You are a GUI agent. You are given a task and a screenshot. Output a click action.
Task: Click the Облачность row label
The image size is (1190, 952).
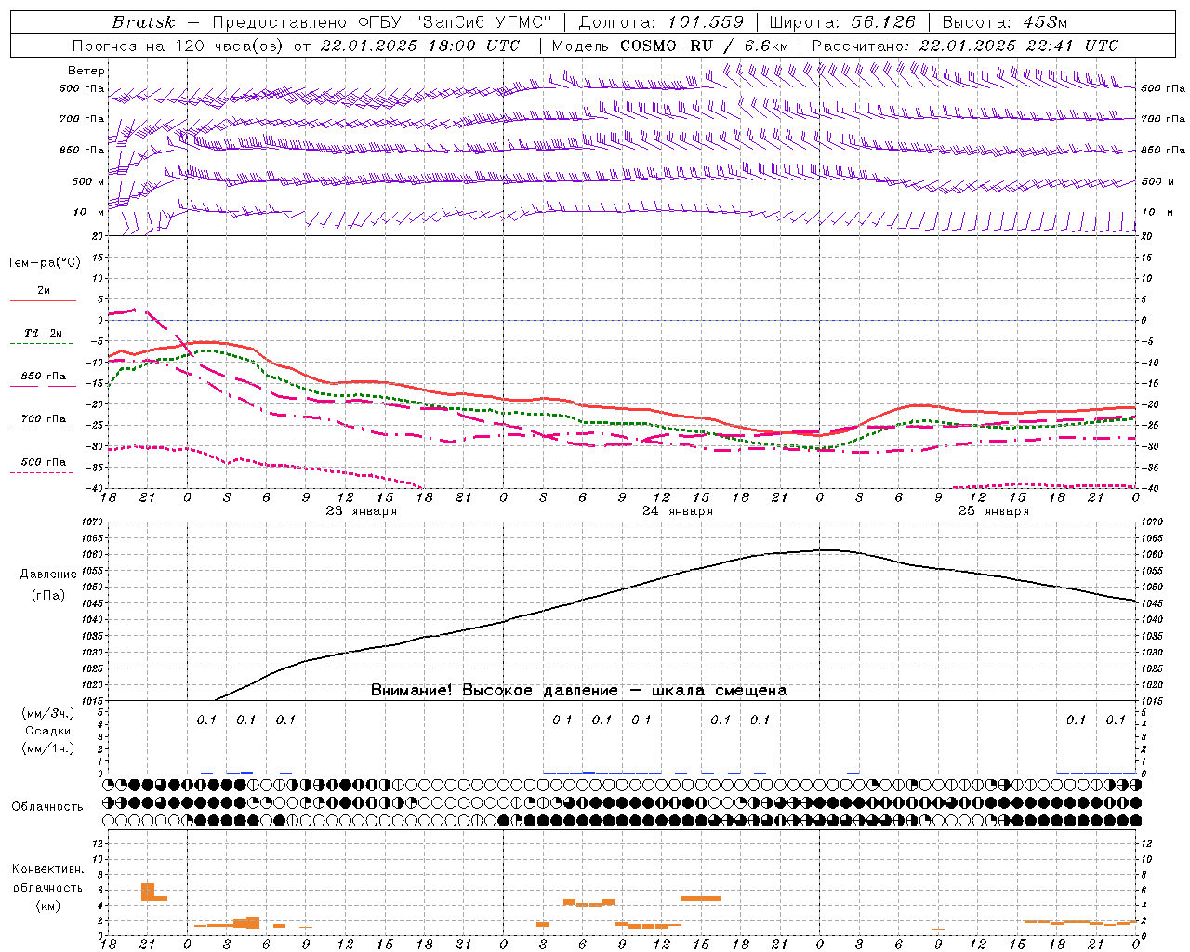[47, 807]
